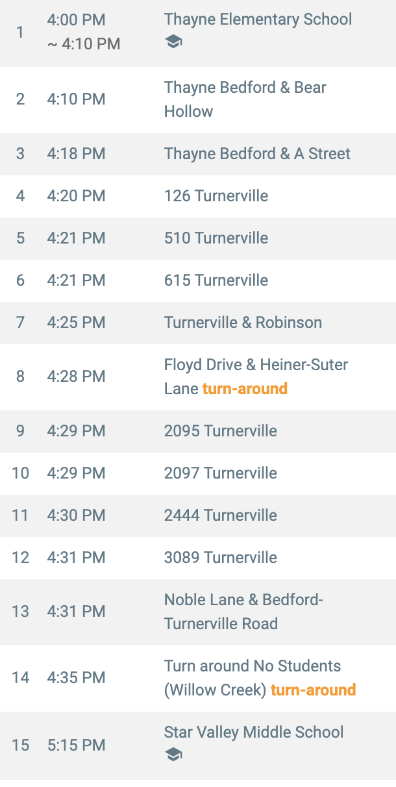The image size is (396, 787).
Task: Select the 2095 Turnerville stop
Action: click(x=220, y=431)
